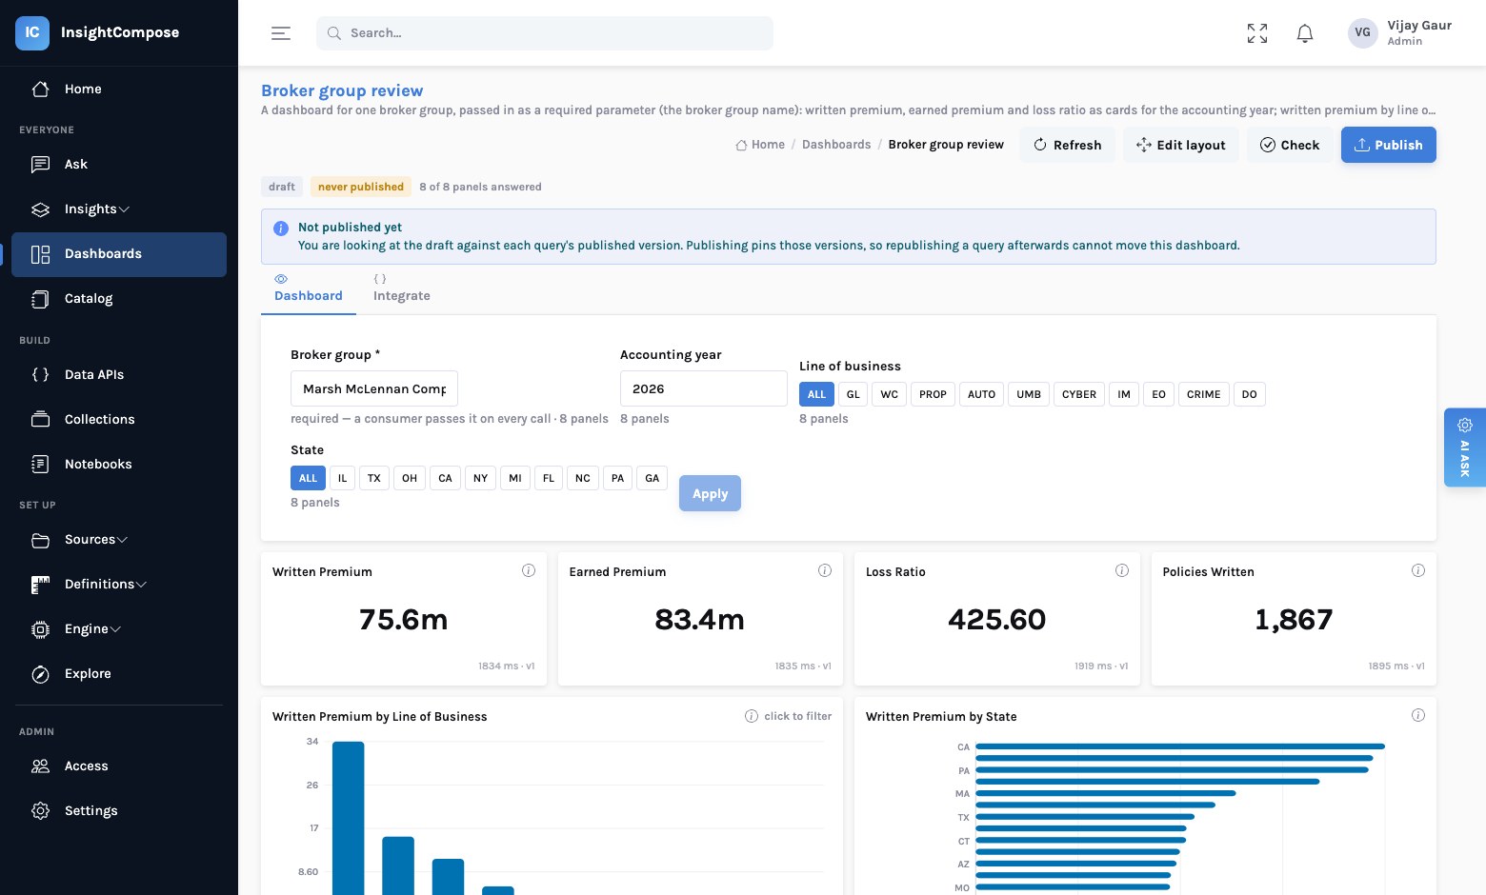
Task: Open Dashboards in the sidebar
Action: click(119, 254)
